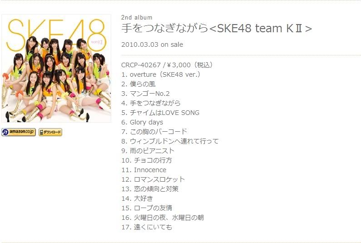Image resolution: width=361 pixels, height=243 pixels.
Task: Select track 8 ウィンブルドンへ連れて行って
Action: click(170, 141)
